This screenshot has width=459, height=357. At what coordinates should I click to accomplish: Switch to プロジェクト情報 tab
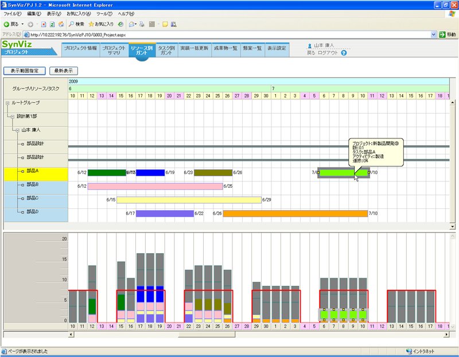click(80, 50)
